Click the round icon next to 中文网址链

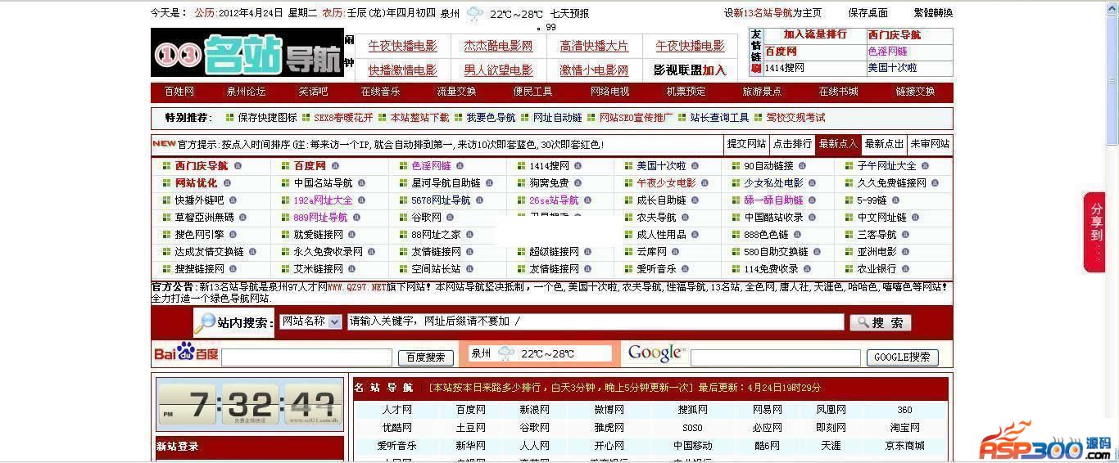click(x=915, y=218)
